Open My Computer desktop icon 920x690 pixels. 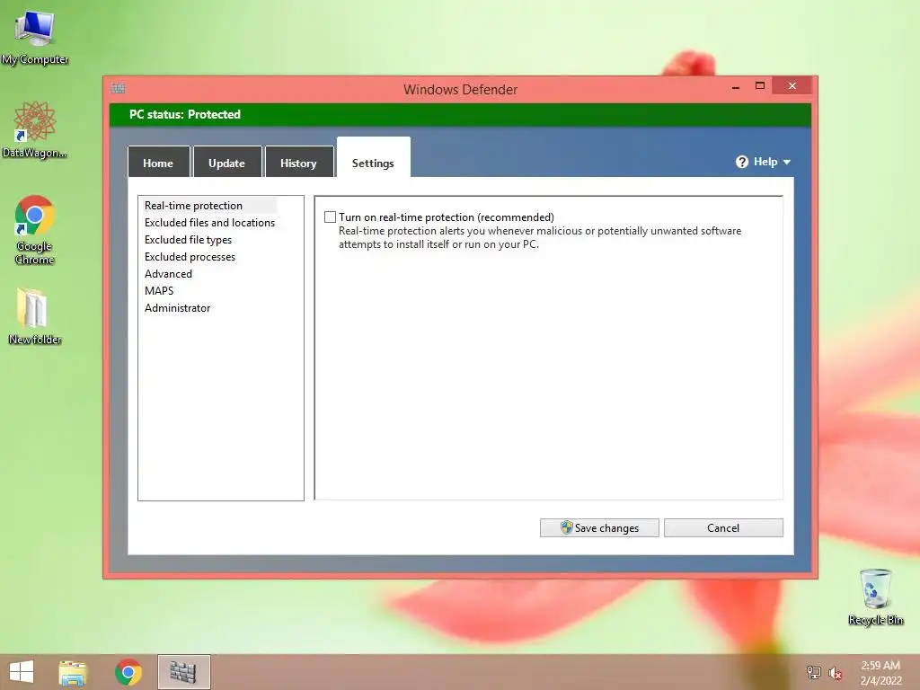pyautogui.click(x=35, y=36)
